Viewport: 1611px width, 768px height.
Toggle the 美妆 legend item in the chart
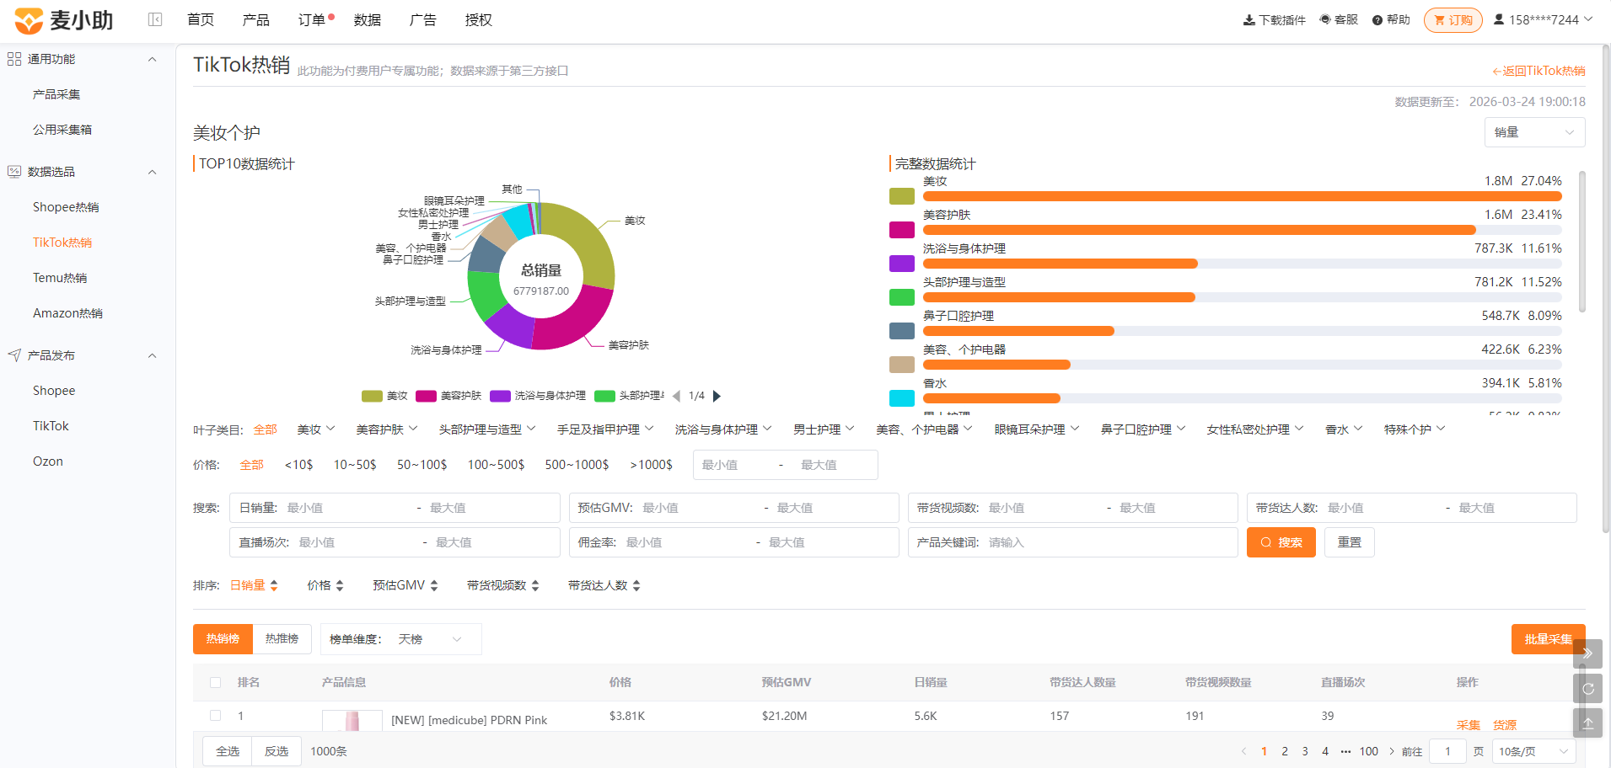point(385,396)
